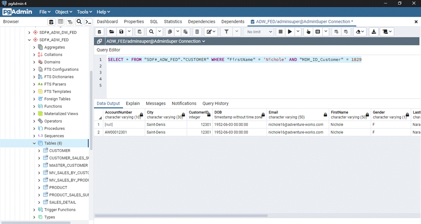The width and height of the screenshot is (421, 224).
Task: Click the Copy rows icon
Action: click(x=170, y=32)
